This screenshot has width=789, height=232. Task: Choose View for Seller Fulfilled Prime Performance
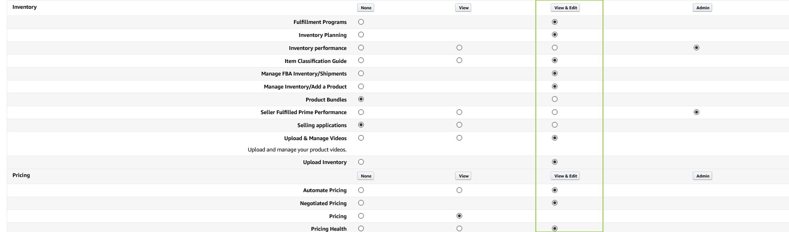click(459, 112)
